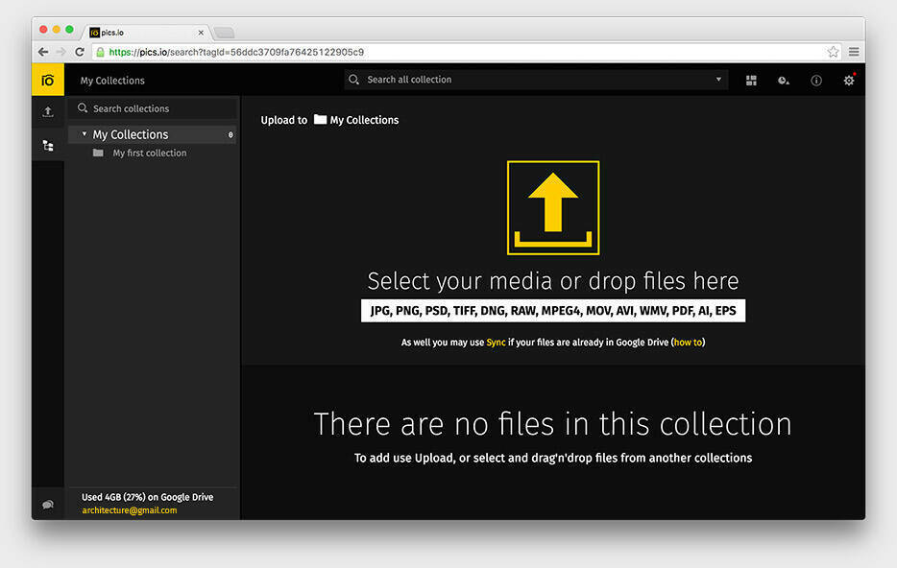Open a new browser tab
The width and height of the screenshot is (897, 568).
click(225, 33)
